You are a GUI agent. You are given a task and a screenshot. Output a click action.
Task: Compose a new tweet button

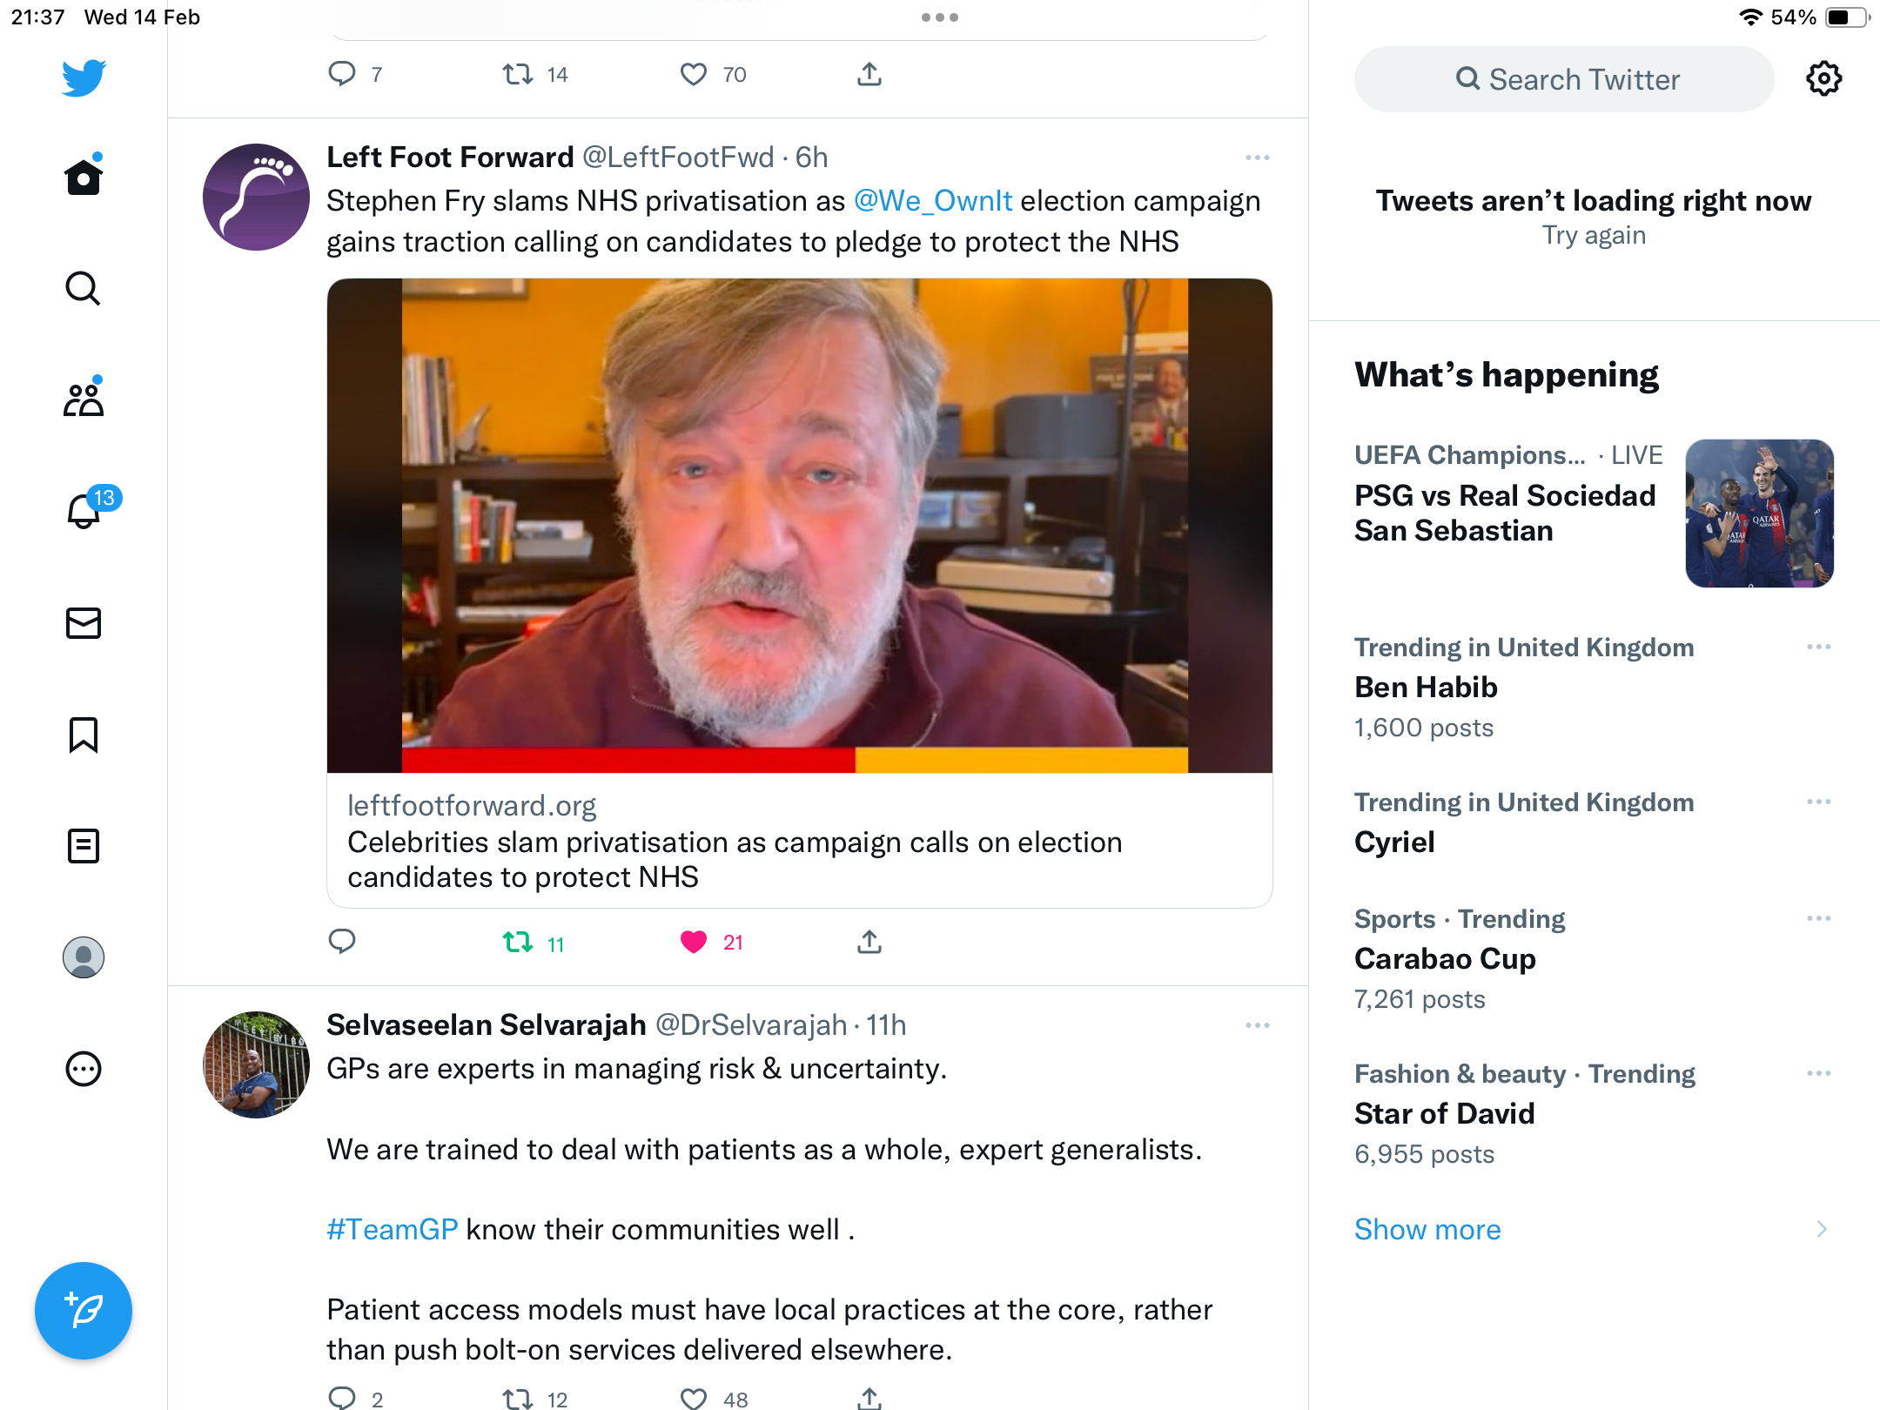pyautogui.click(x=84, y=1311)
